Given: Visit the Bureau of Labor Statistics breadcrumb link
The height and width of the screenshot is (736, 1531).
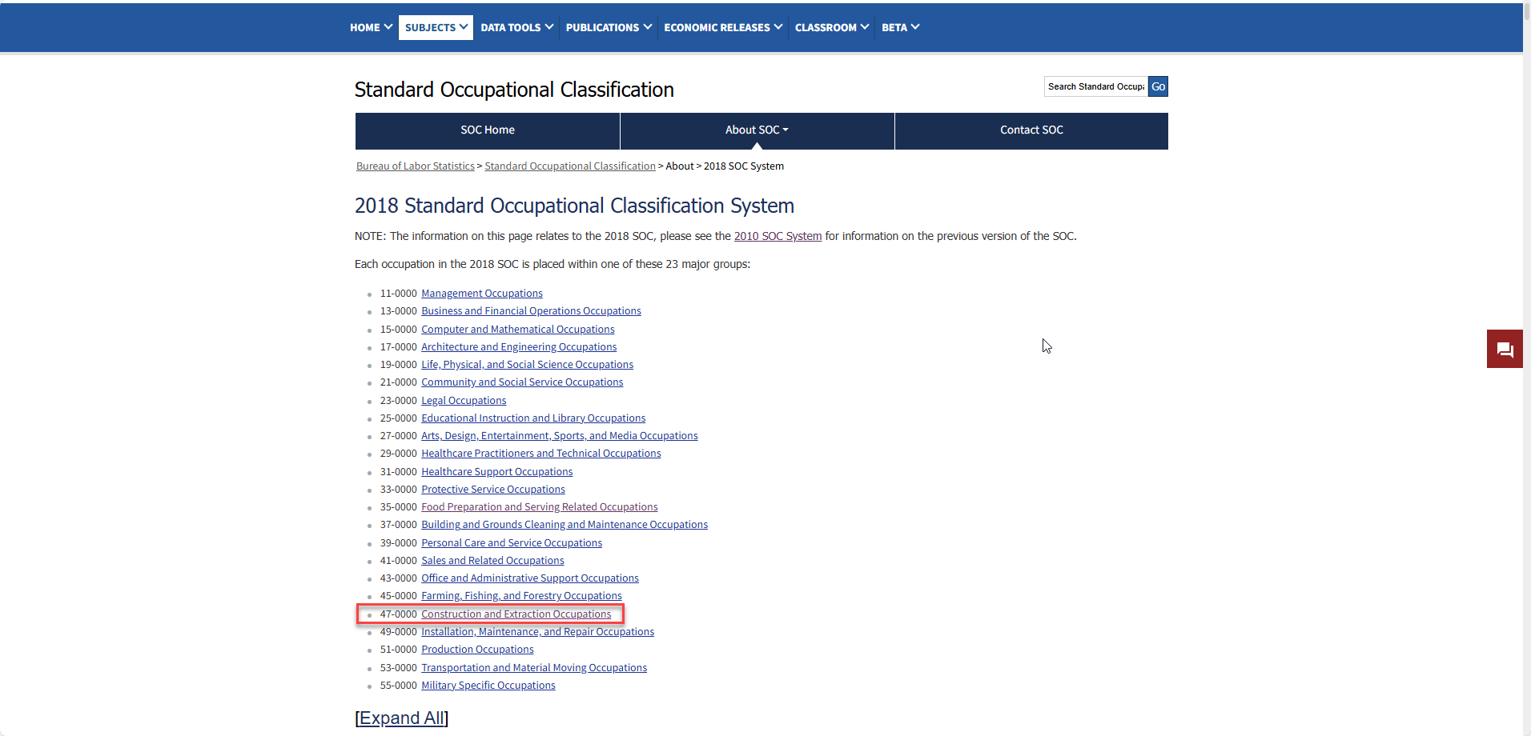Looking at the screenshot, I should click(x=415, y=166).
